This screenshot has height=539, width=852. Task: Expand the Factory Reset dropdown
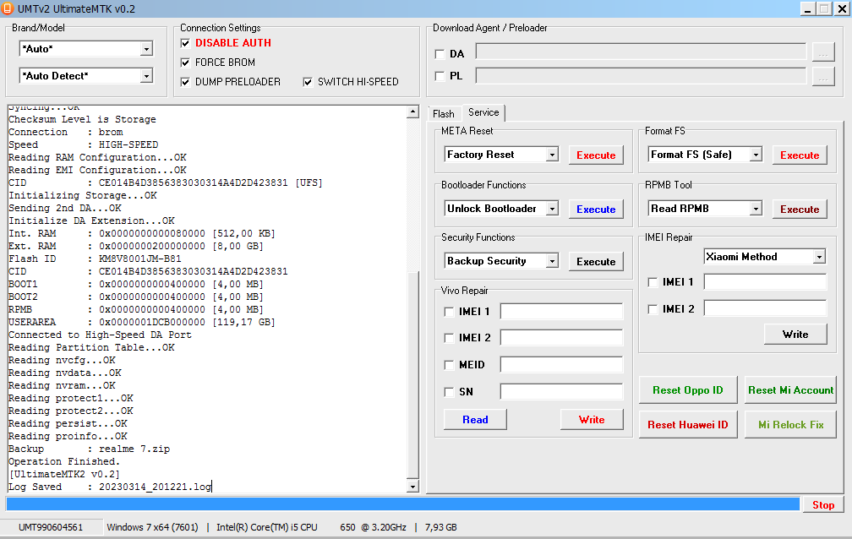coord(552,155)
